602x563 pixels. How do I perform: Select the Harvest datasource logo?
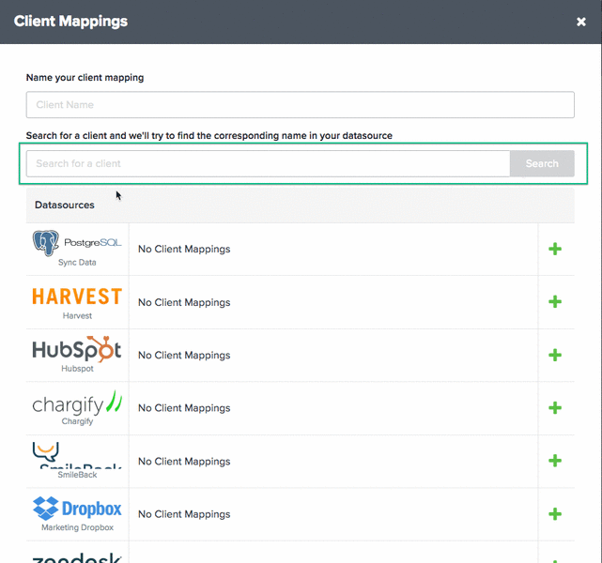pos(77,297)
